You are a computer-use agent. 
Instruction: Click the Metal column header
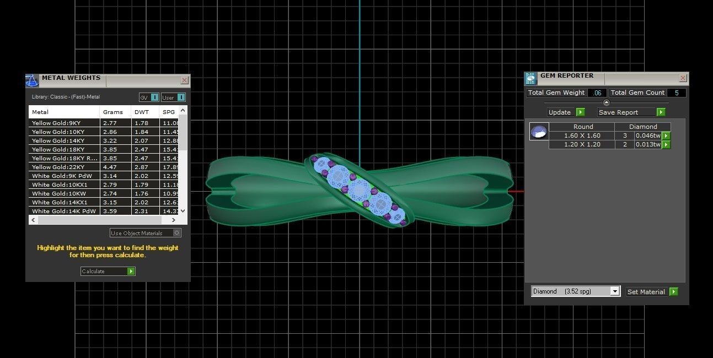[65, 112]
